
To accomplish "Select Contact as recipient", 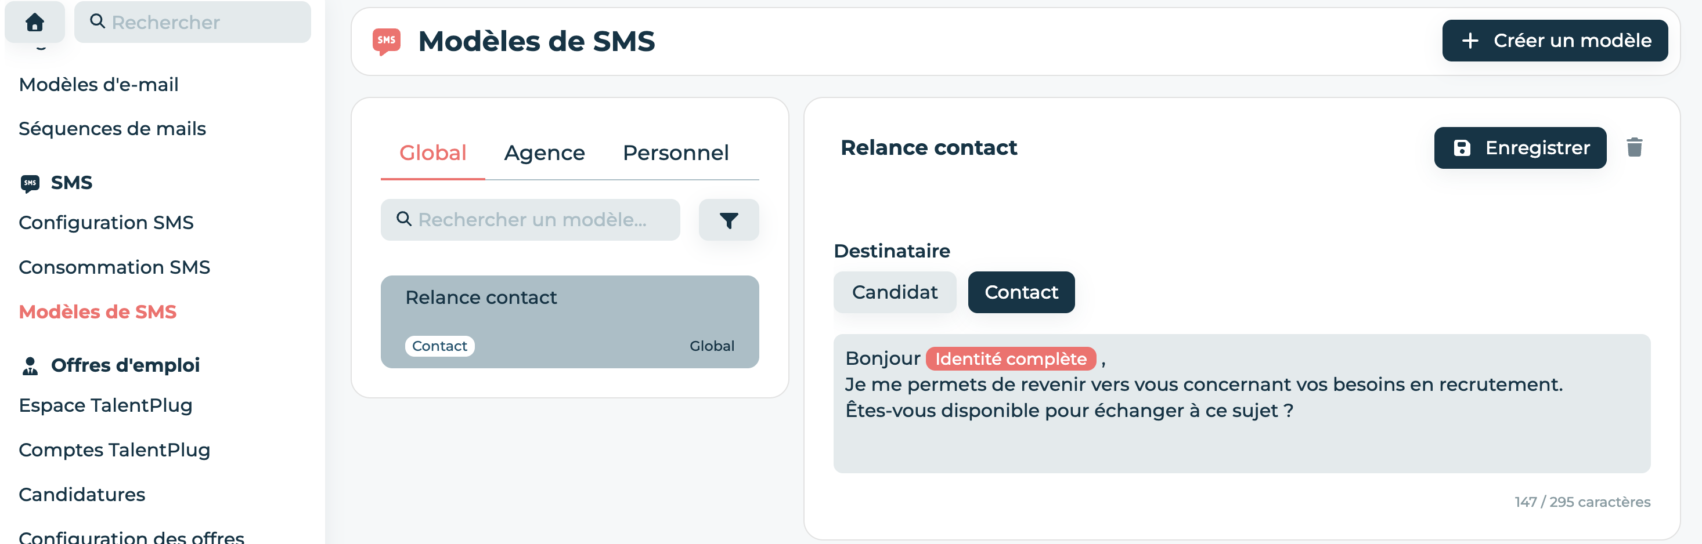I will (1020, 292).
